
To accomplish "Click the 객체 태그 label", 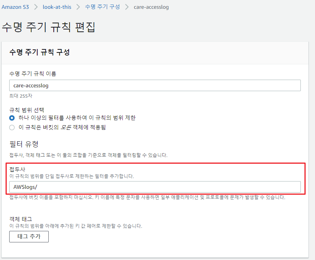I will coord(21,219).
